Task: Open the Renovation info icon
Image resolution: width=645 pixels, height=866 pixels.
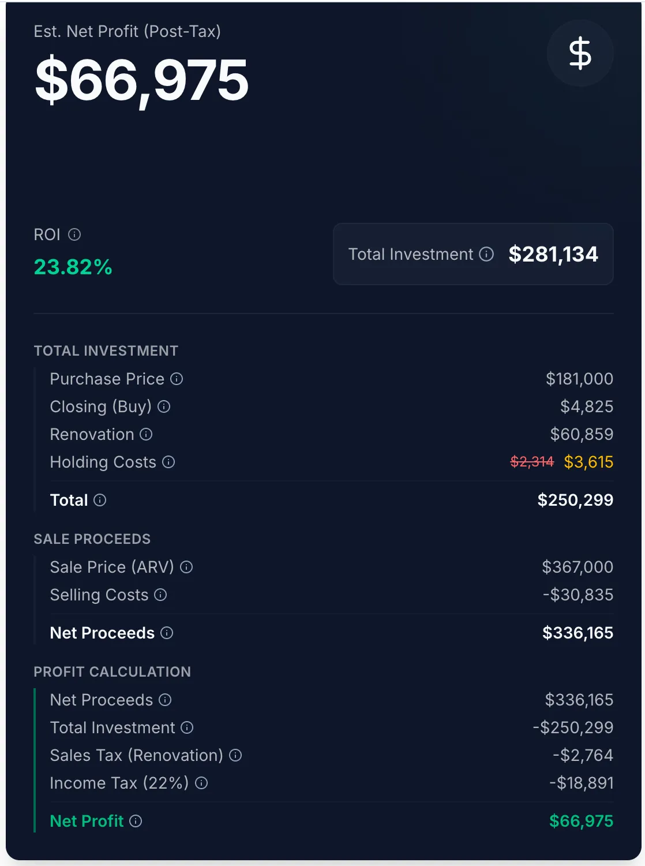Action: 147,434
